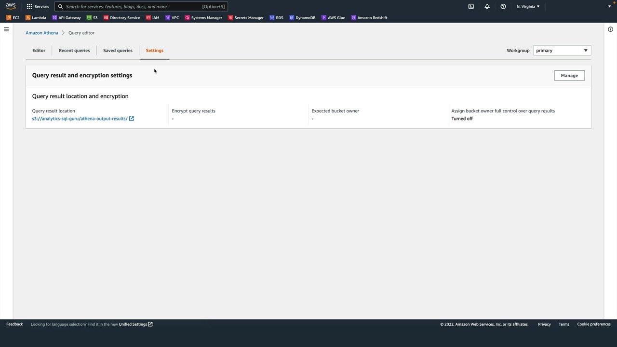Click the 'Expected bucket owner' label

point(335,111)
